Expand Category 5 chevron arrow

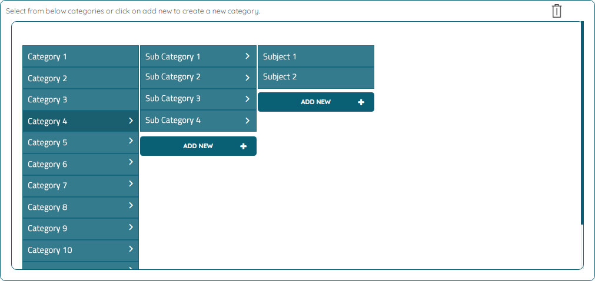(131, 140)
